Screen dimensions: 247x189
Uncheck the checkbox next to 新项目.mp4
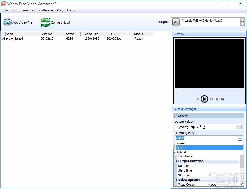(3, 39)
